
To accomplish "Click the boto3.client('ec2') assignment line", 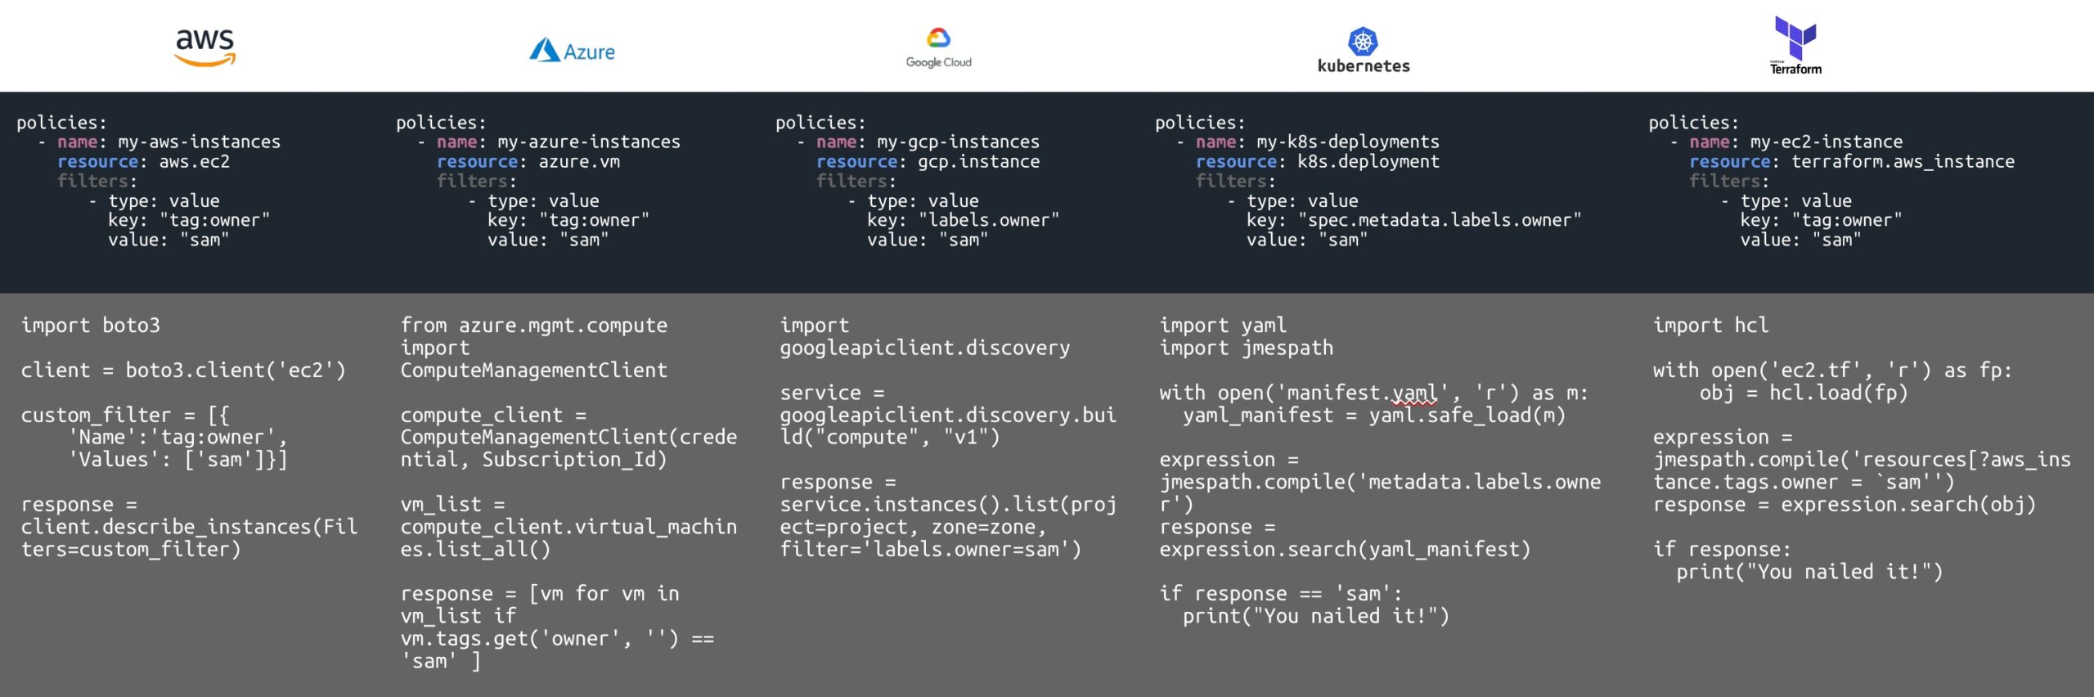I will [x=183, y=371].
